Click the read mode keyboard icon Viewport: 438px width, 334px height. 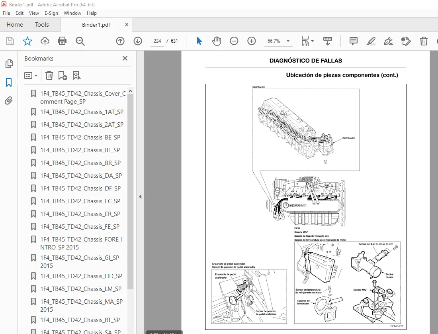tap(327, 41)
